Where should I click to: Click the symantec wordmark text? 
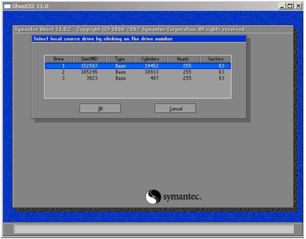point(182,197)
